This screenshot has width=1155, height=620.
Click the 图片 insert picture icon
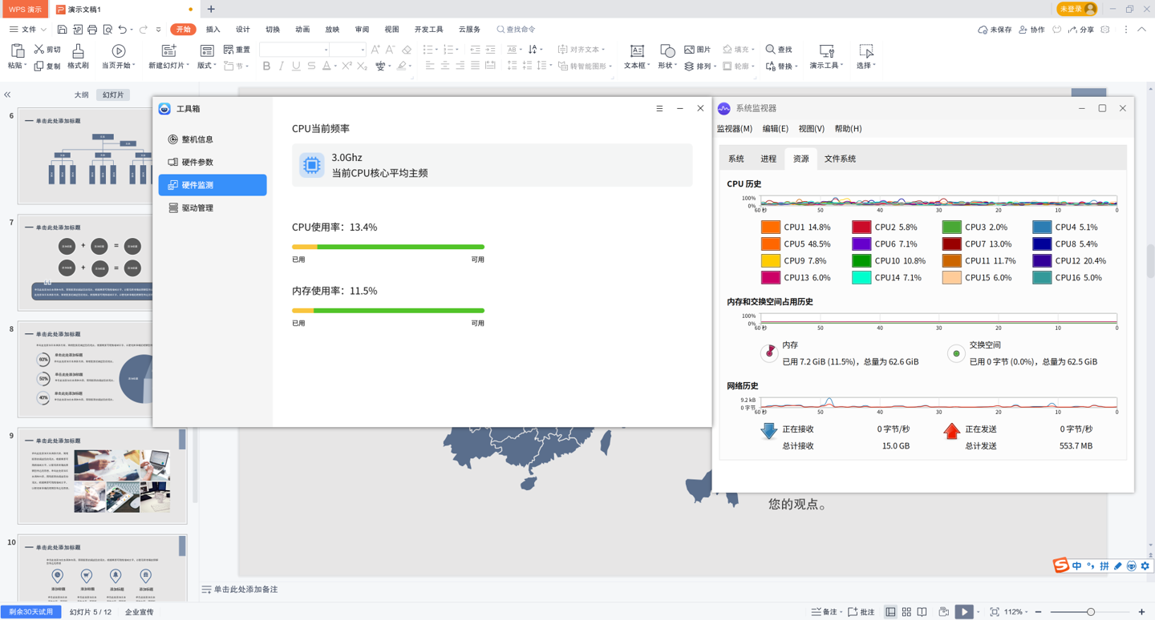(697, 50)
